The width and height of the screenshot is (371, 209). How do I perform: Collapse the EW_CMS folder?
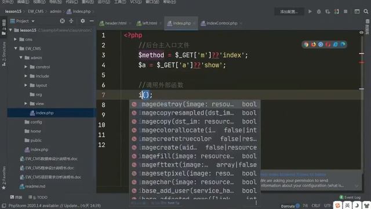(16, 48)
